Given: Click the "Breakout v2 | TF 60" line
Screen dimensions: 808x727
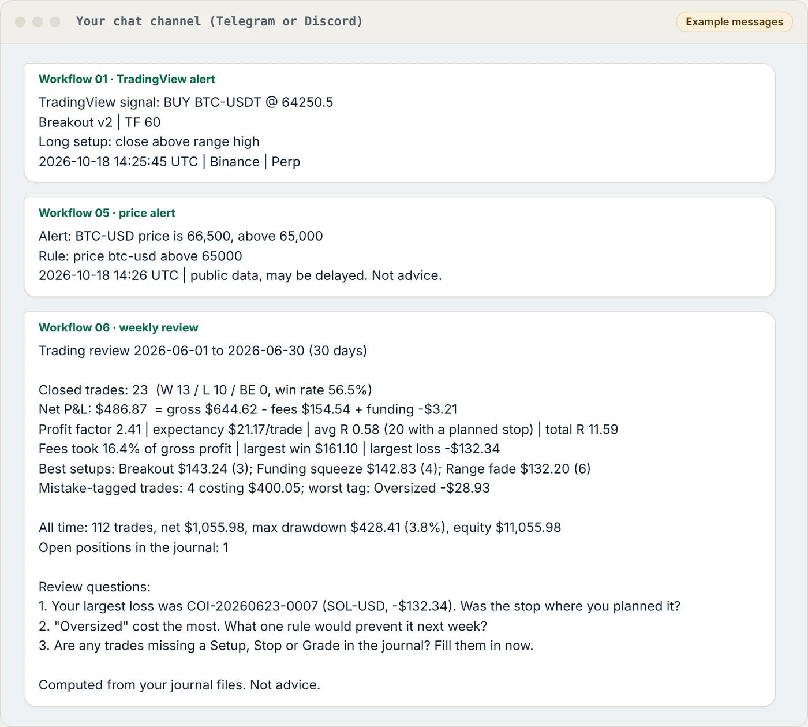Looking at the screenshot, I should pyautogui.click(x=99, y=122).
